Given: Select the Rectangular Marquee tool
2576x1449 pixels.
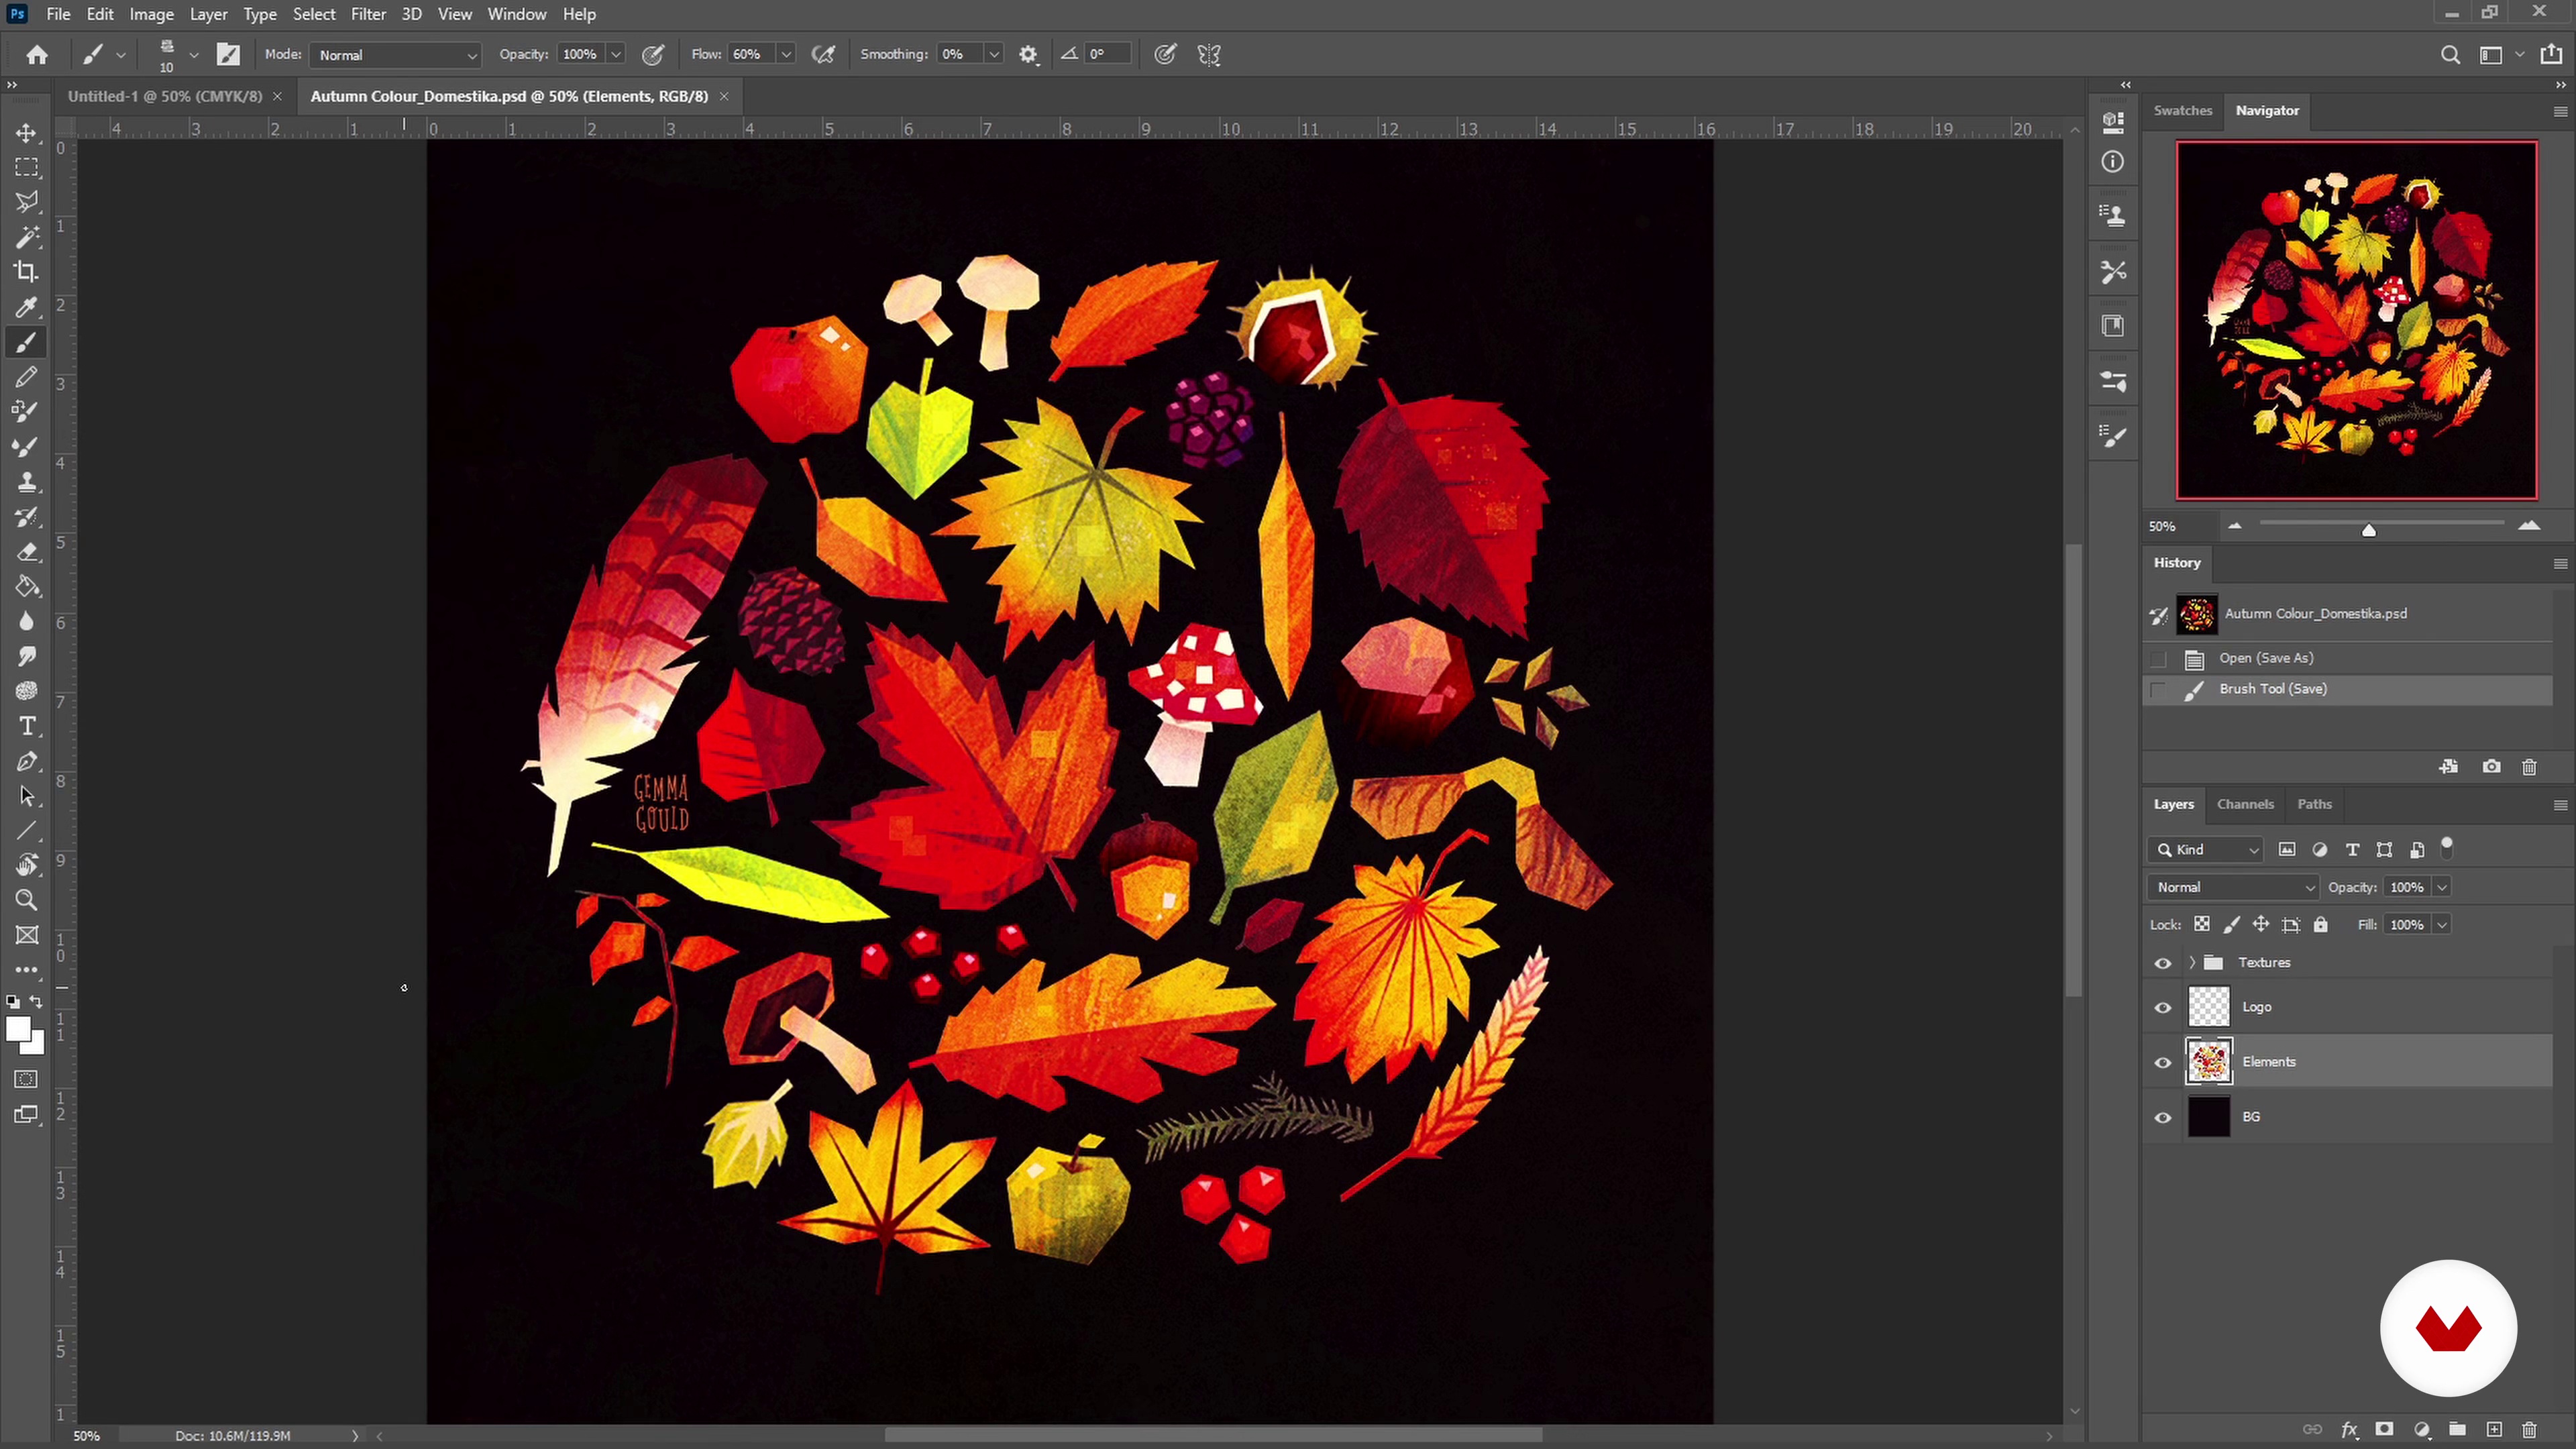Looking at the screenshot, I should [x=27, y=167].
